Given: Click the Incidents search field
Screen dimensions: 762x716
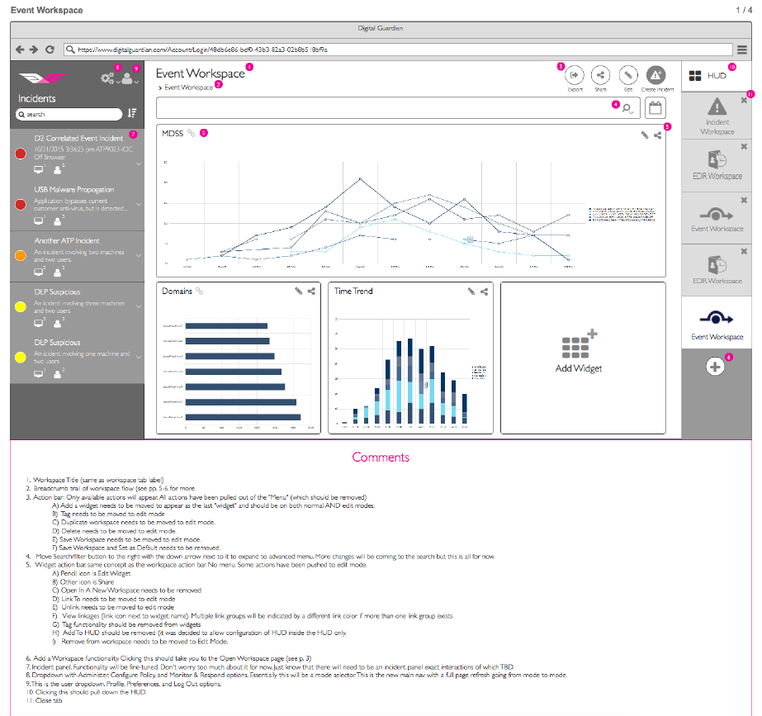Looking at the screenshot, I should pyautogui.click(x=69, y=114).
